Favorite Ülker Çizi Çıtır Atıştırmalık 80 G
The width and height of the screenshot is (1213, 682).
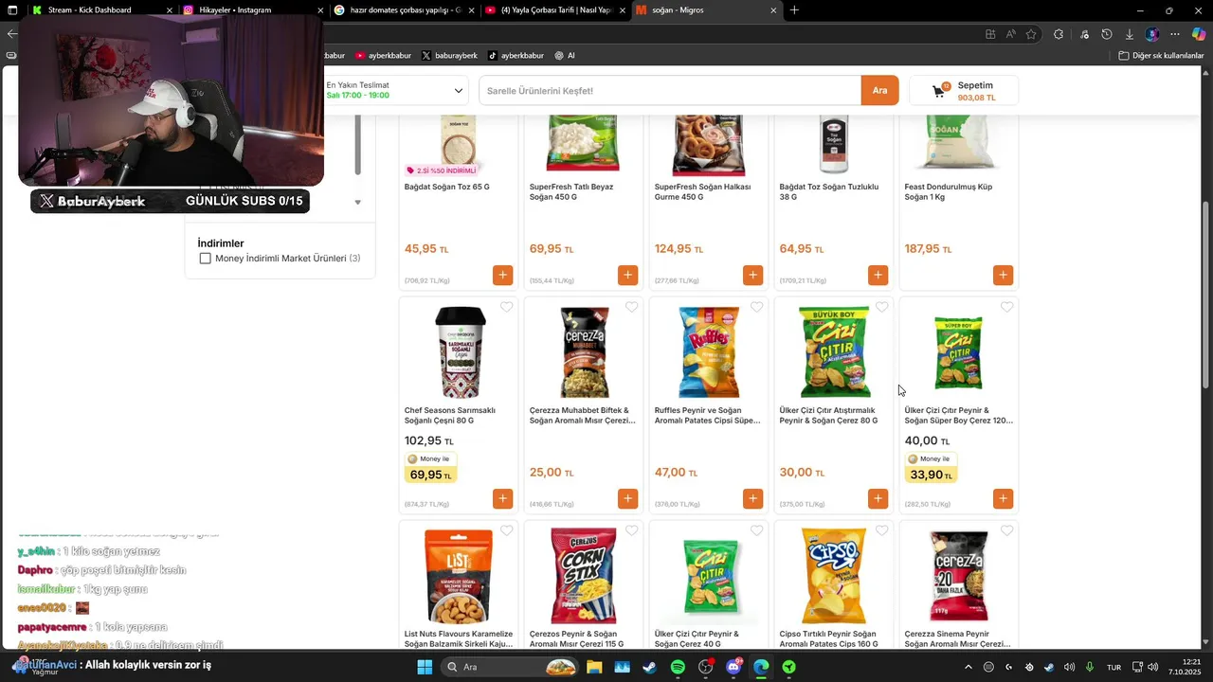coord(881,307)
